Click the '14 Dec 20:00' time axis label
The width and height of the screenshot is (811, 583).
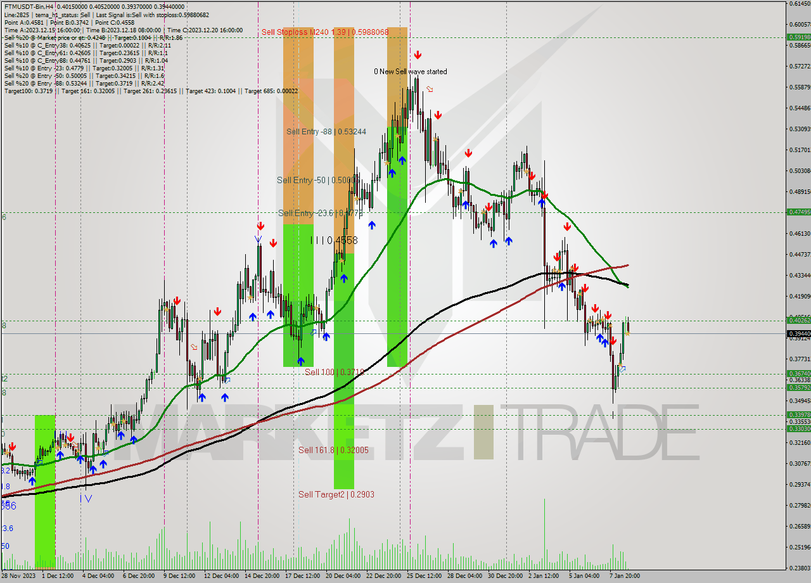(x=262, y=577)
